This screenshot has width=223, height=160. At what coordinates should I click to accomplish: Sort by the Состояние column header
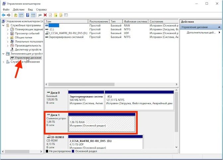(x=163, y=22)
